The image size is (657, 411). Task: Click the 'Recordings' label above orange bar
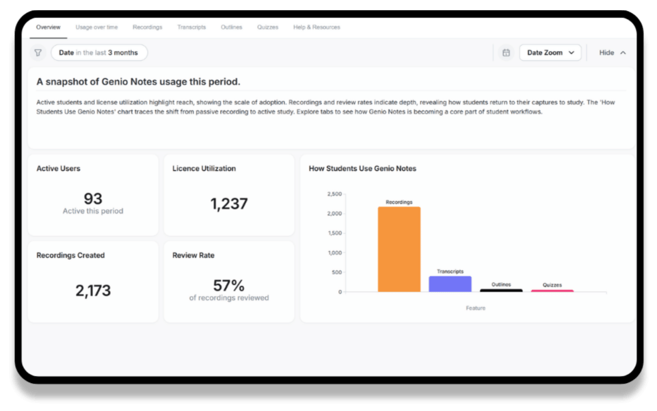399,202
